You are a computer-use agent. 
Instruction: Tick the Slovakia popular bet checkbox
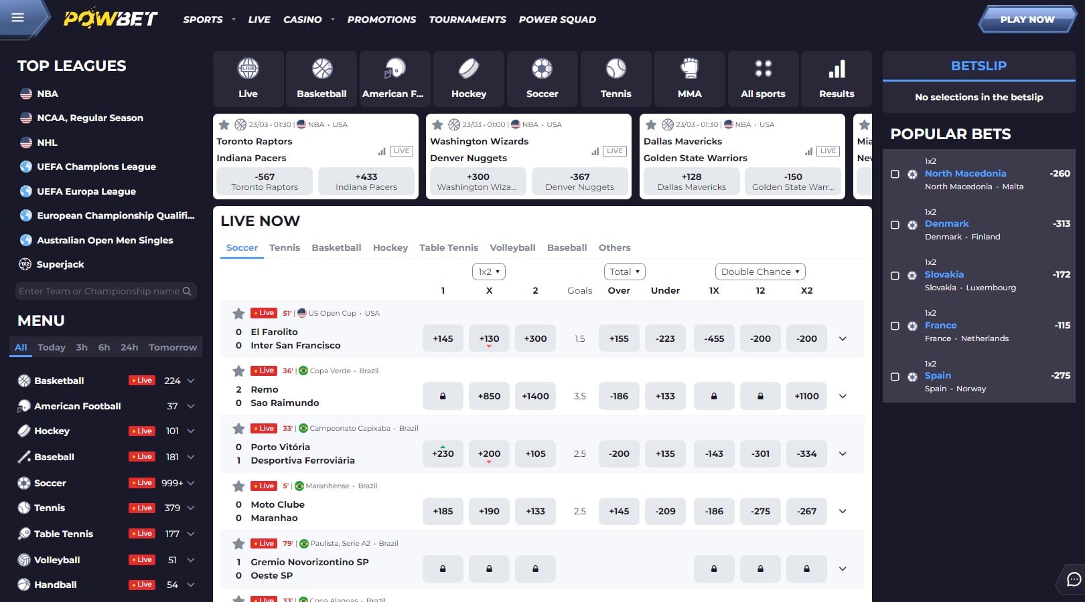[x=895, y=276]
